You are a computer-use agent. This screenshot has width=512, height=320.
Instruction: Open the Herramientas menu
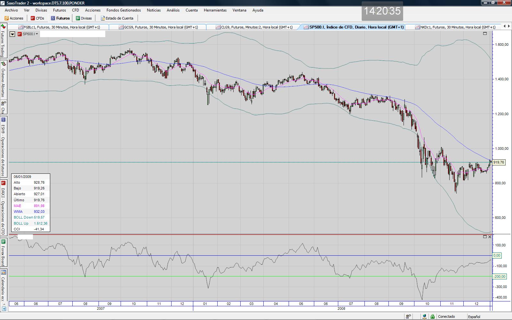[x=215, y=10]
